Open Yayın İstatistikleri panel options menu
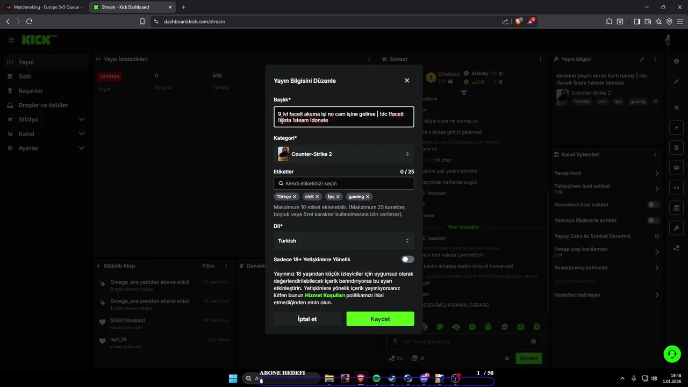This screenshot has width=688, height=387. [369, 59]
